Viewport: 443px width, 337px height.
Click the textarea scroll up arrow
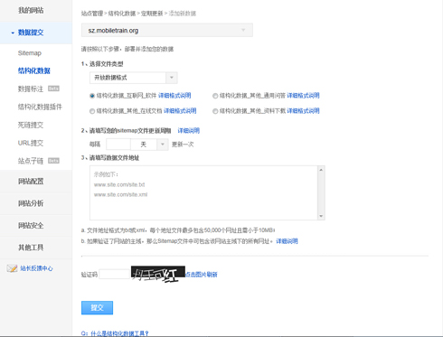click(x=321, y=170)
